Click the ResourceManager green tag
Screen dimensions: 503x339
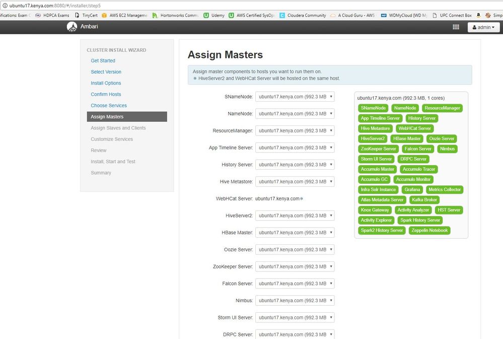click(x=443, y=108)
